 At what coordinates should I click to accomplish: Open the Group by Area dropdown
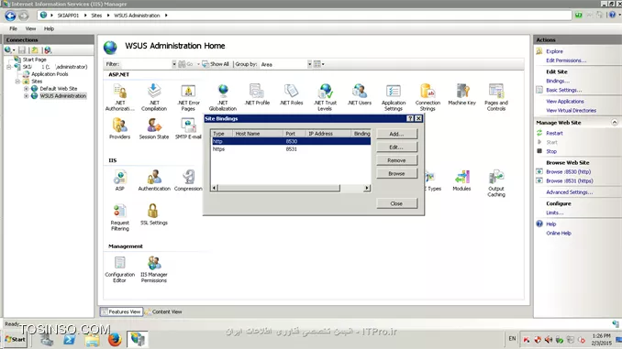(309, 64)
